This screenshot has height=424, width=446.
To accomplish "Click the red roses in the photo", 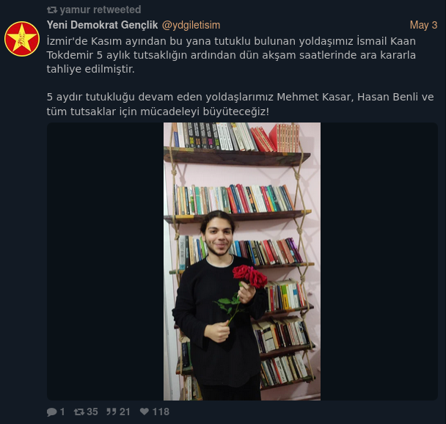I will (x=249, y=276).
